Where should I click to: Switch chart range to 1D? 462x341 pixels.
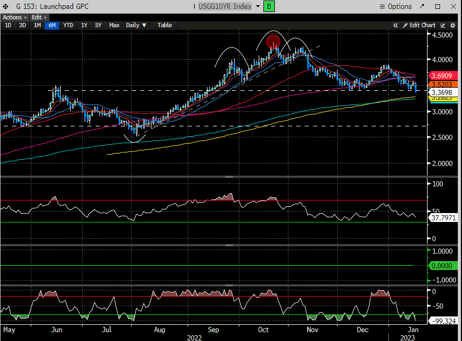(8, 25)
